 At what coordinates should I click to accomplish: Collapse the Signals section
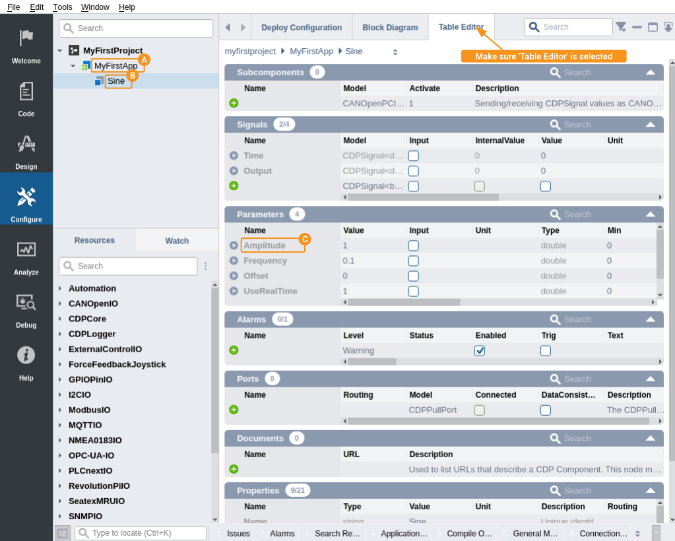click(x=651, y=125)
